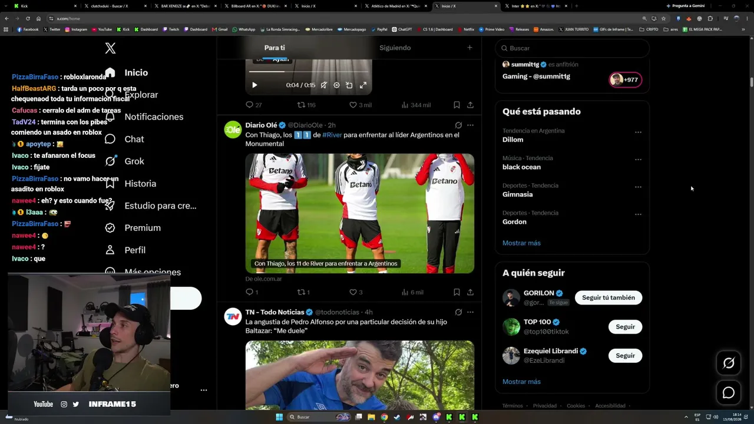
Task: Reply to the Diario Olé post
Action: click(252, 292)
